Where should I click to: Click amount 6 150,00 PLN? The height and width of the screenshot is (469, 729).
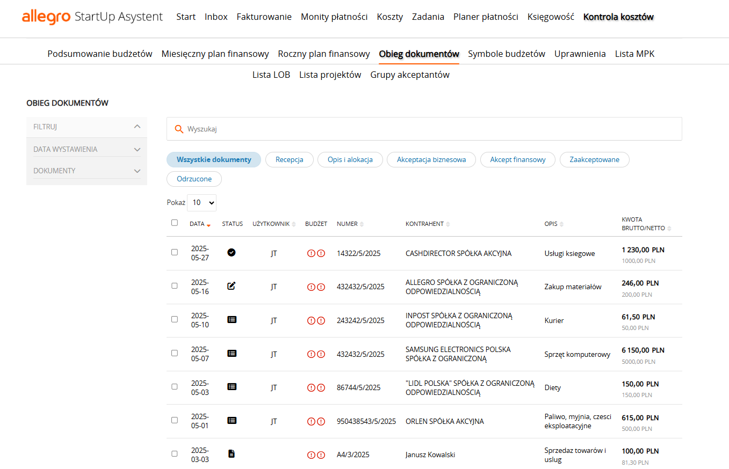(643, 350)
